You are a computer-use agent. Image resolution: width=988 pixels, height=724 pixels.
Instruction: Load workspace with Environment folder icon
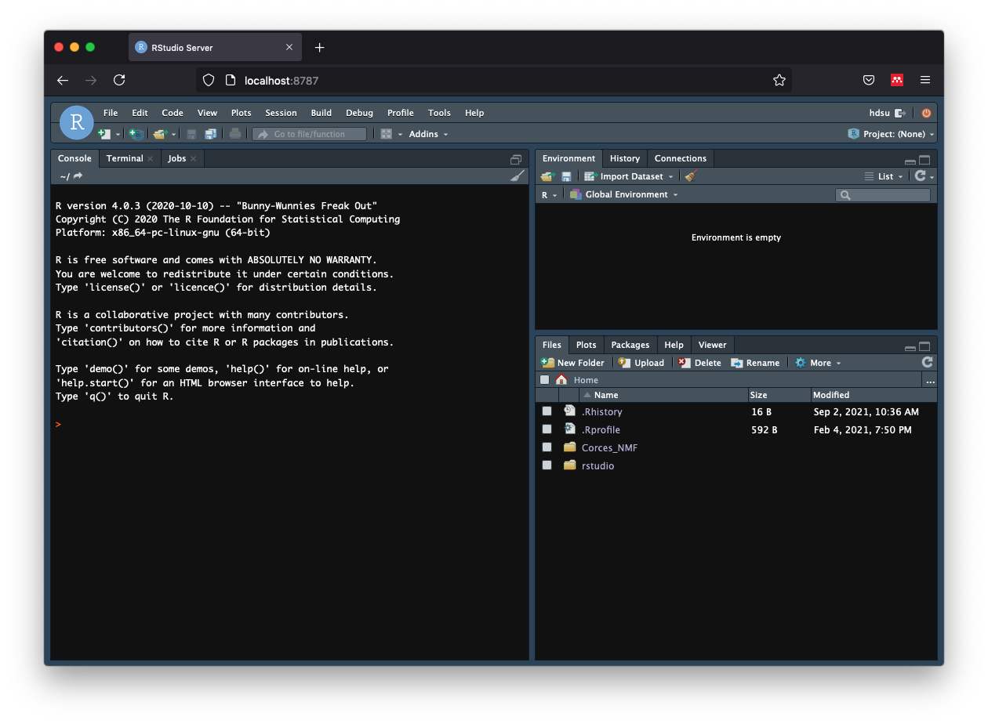pyautogui.click(x=547, y=176)
